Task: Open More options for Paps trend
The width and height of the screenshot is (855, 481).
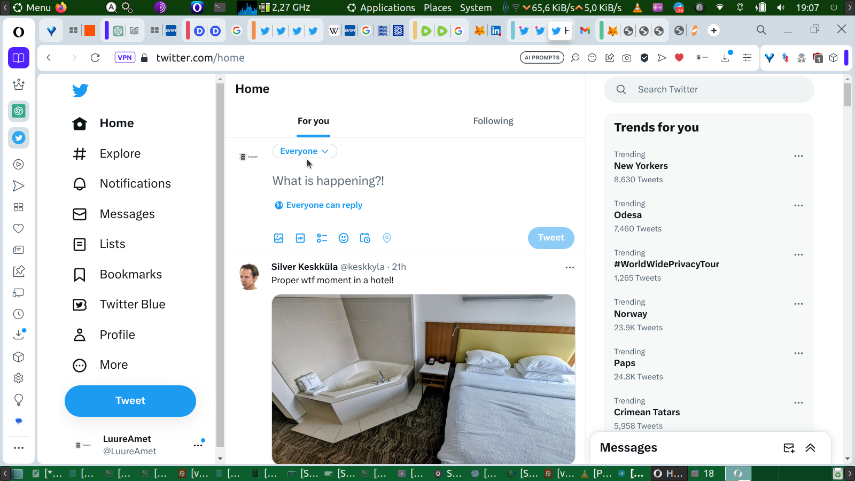Action: pos(798,353)
